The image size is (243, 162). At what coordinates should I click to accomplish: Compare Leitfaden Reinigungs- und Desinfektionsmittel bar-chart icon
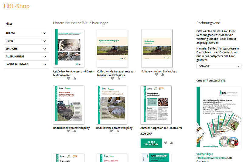74,78
